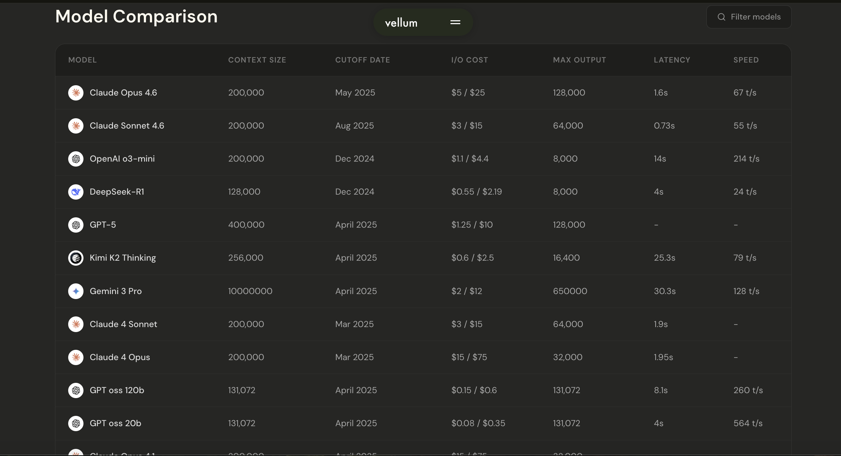Click the GPT-5 OpenAI logo icon
841x456 pixels.
(x=76, y=225)
